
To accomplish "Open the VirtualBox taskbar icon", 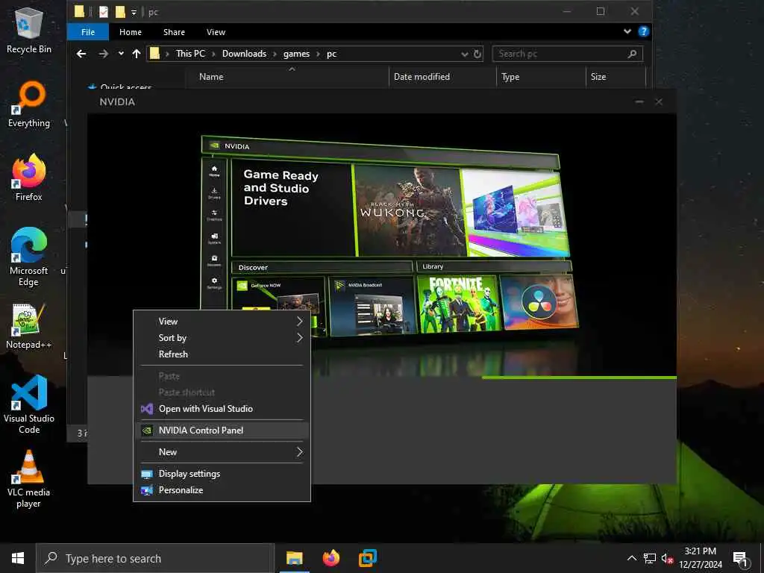I will click(368, 558).
